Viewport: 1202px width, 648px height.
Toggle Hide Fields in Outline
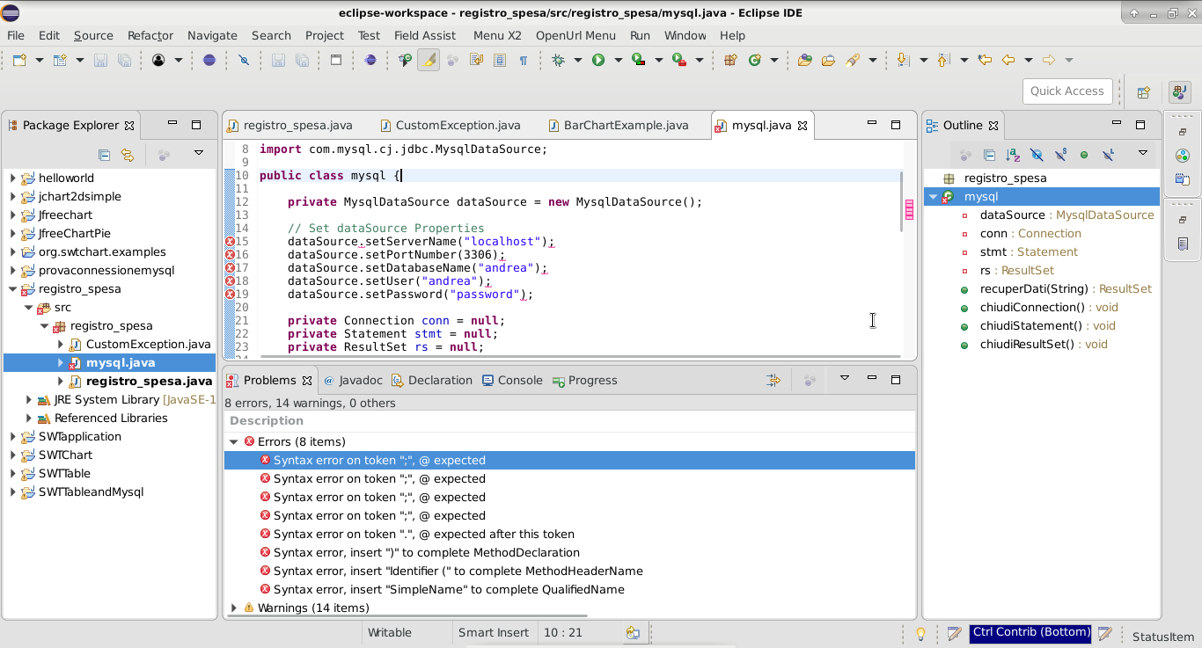click(1037, 155)
